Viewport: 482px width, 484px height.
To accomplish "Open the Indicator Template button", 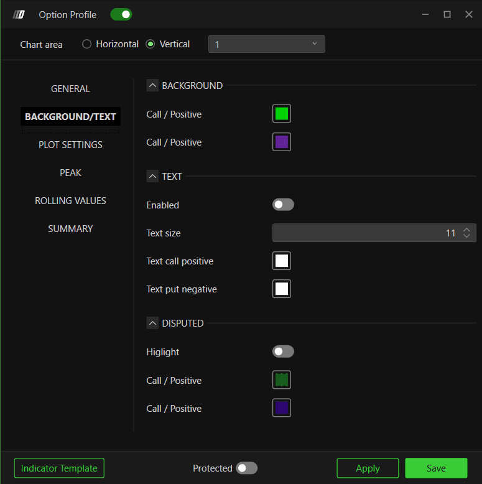I will 59,468.
